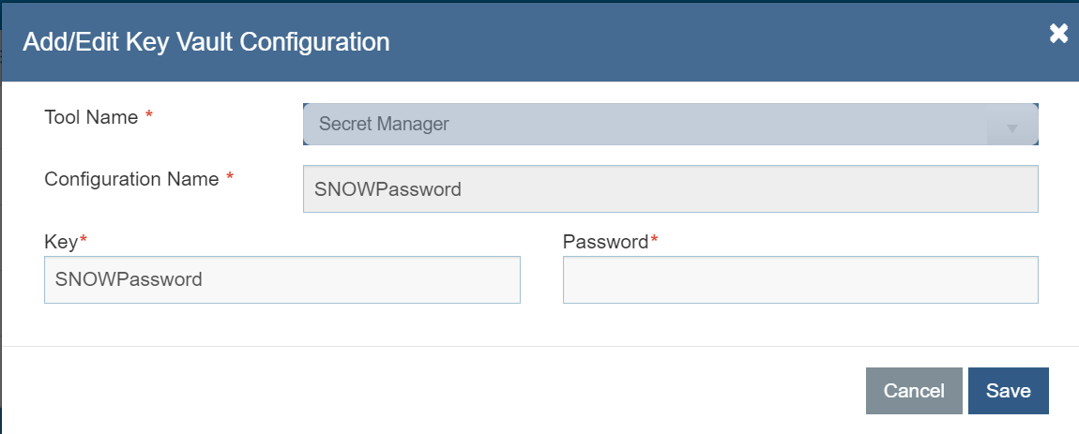Click the asterisk next to Configuration Name
This screenshot has width=1079, height=434.
coord(230,179)
